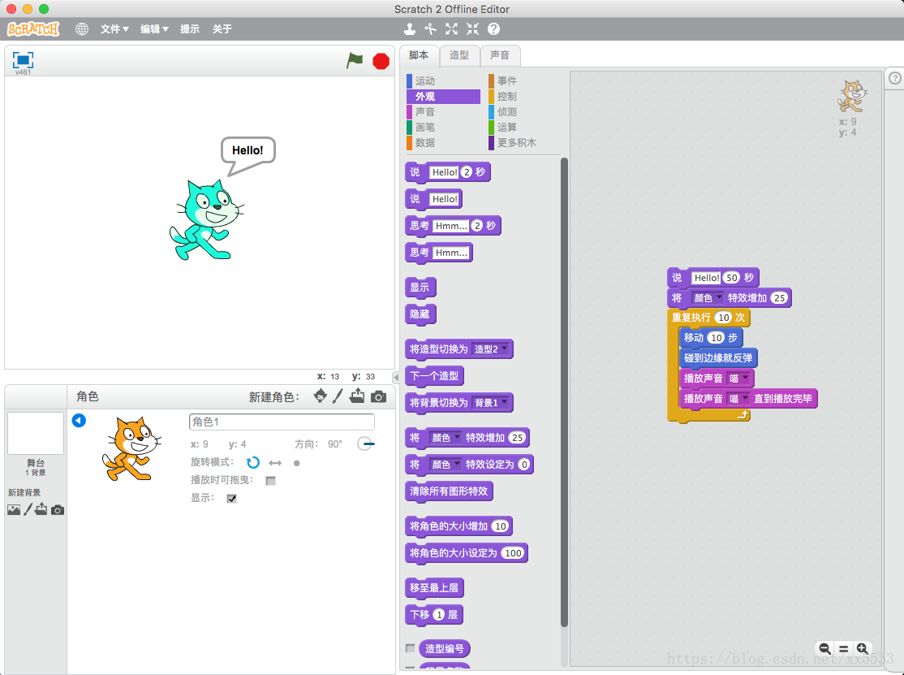Open the language globe menu
The height and width of the screenshot is (675, 904).
[82, 29]
